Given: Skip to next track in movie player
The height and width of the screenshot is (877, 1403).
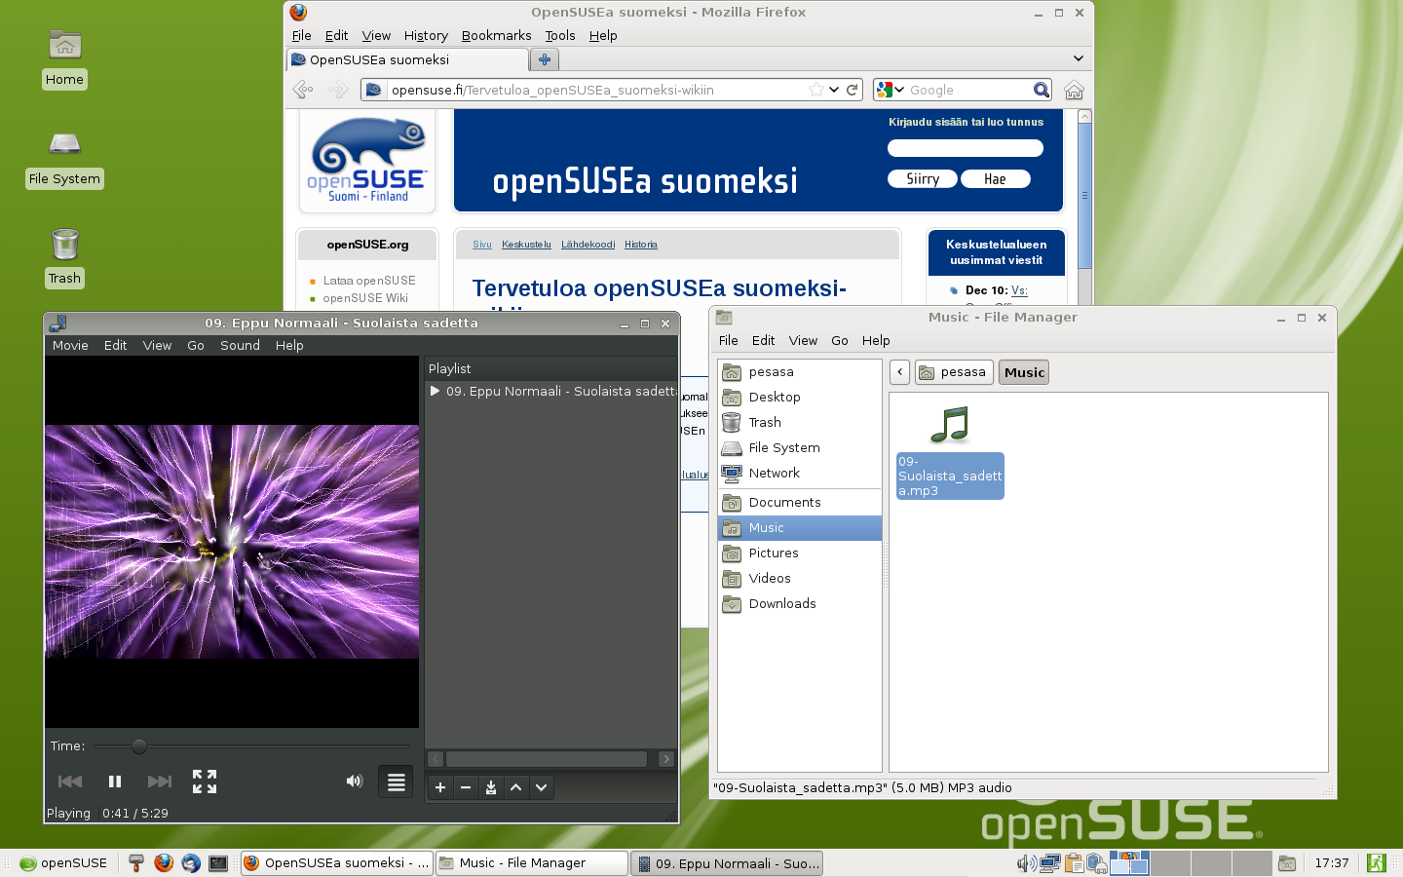Looking at the screenshot, I should 160,782.
